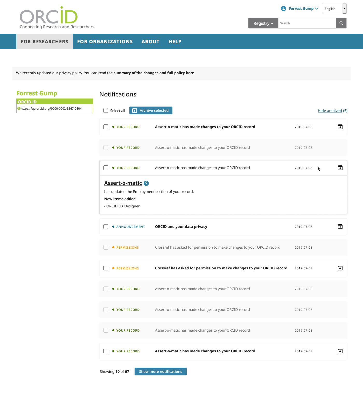363x406 pixels.
Task: Archive the first Assert-o-matic bold notification
Action: (x=340, y=127)
